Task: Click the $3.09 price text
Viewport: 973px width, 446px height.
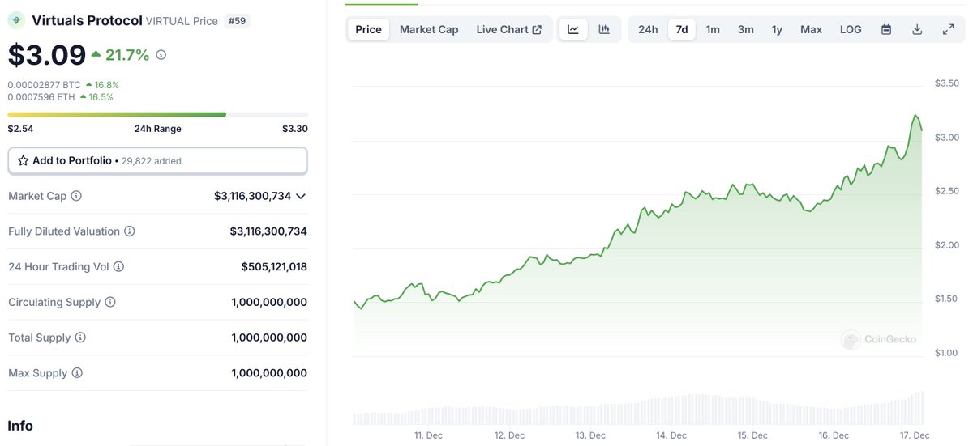Action: 47,54
